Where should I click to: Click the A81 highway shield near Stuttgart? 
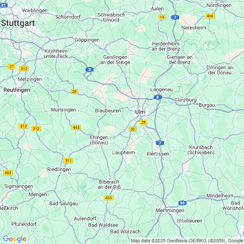pyautogui.click(x=3, y=5)
